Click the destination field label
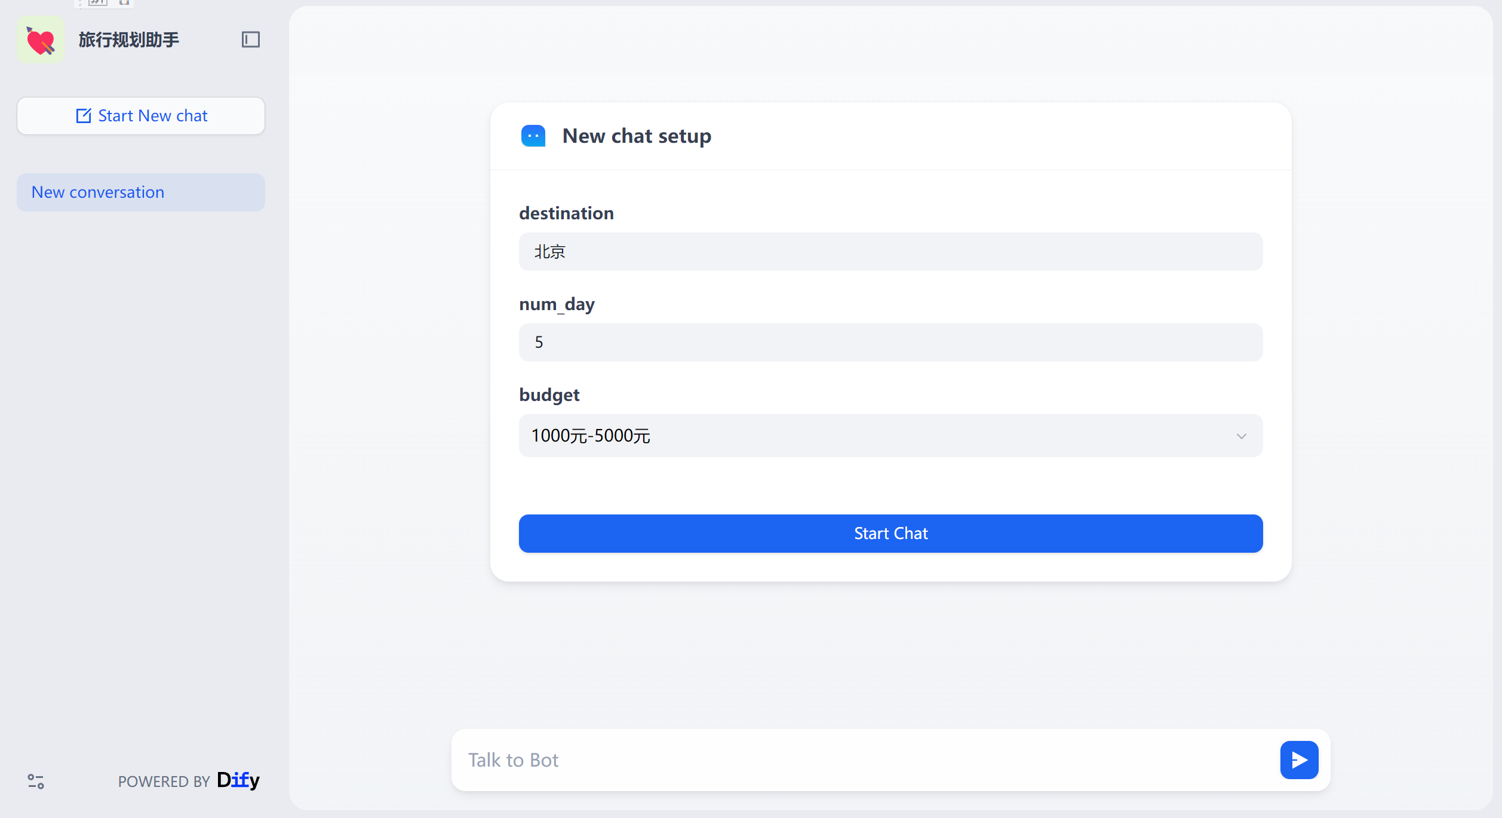Image resolution: width=1502 pixels, height=818 pixels. tap(566, 213)
